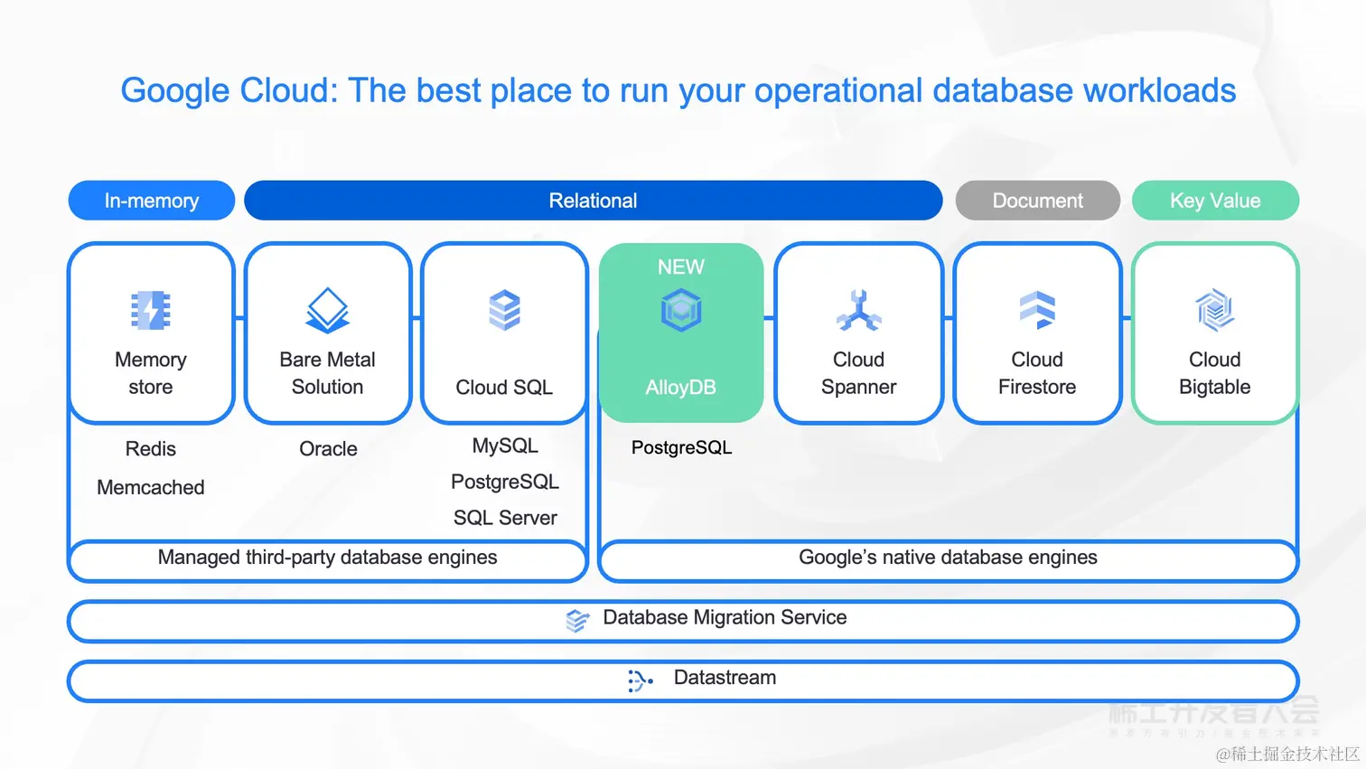This screenshot has width=1366, height=769.
Task: Open the Cloud SQL card
Action: click(505, 333)
